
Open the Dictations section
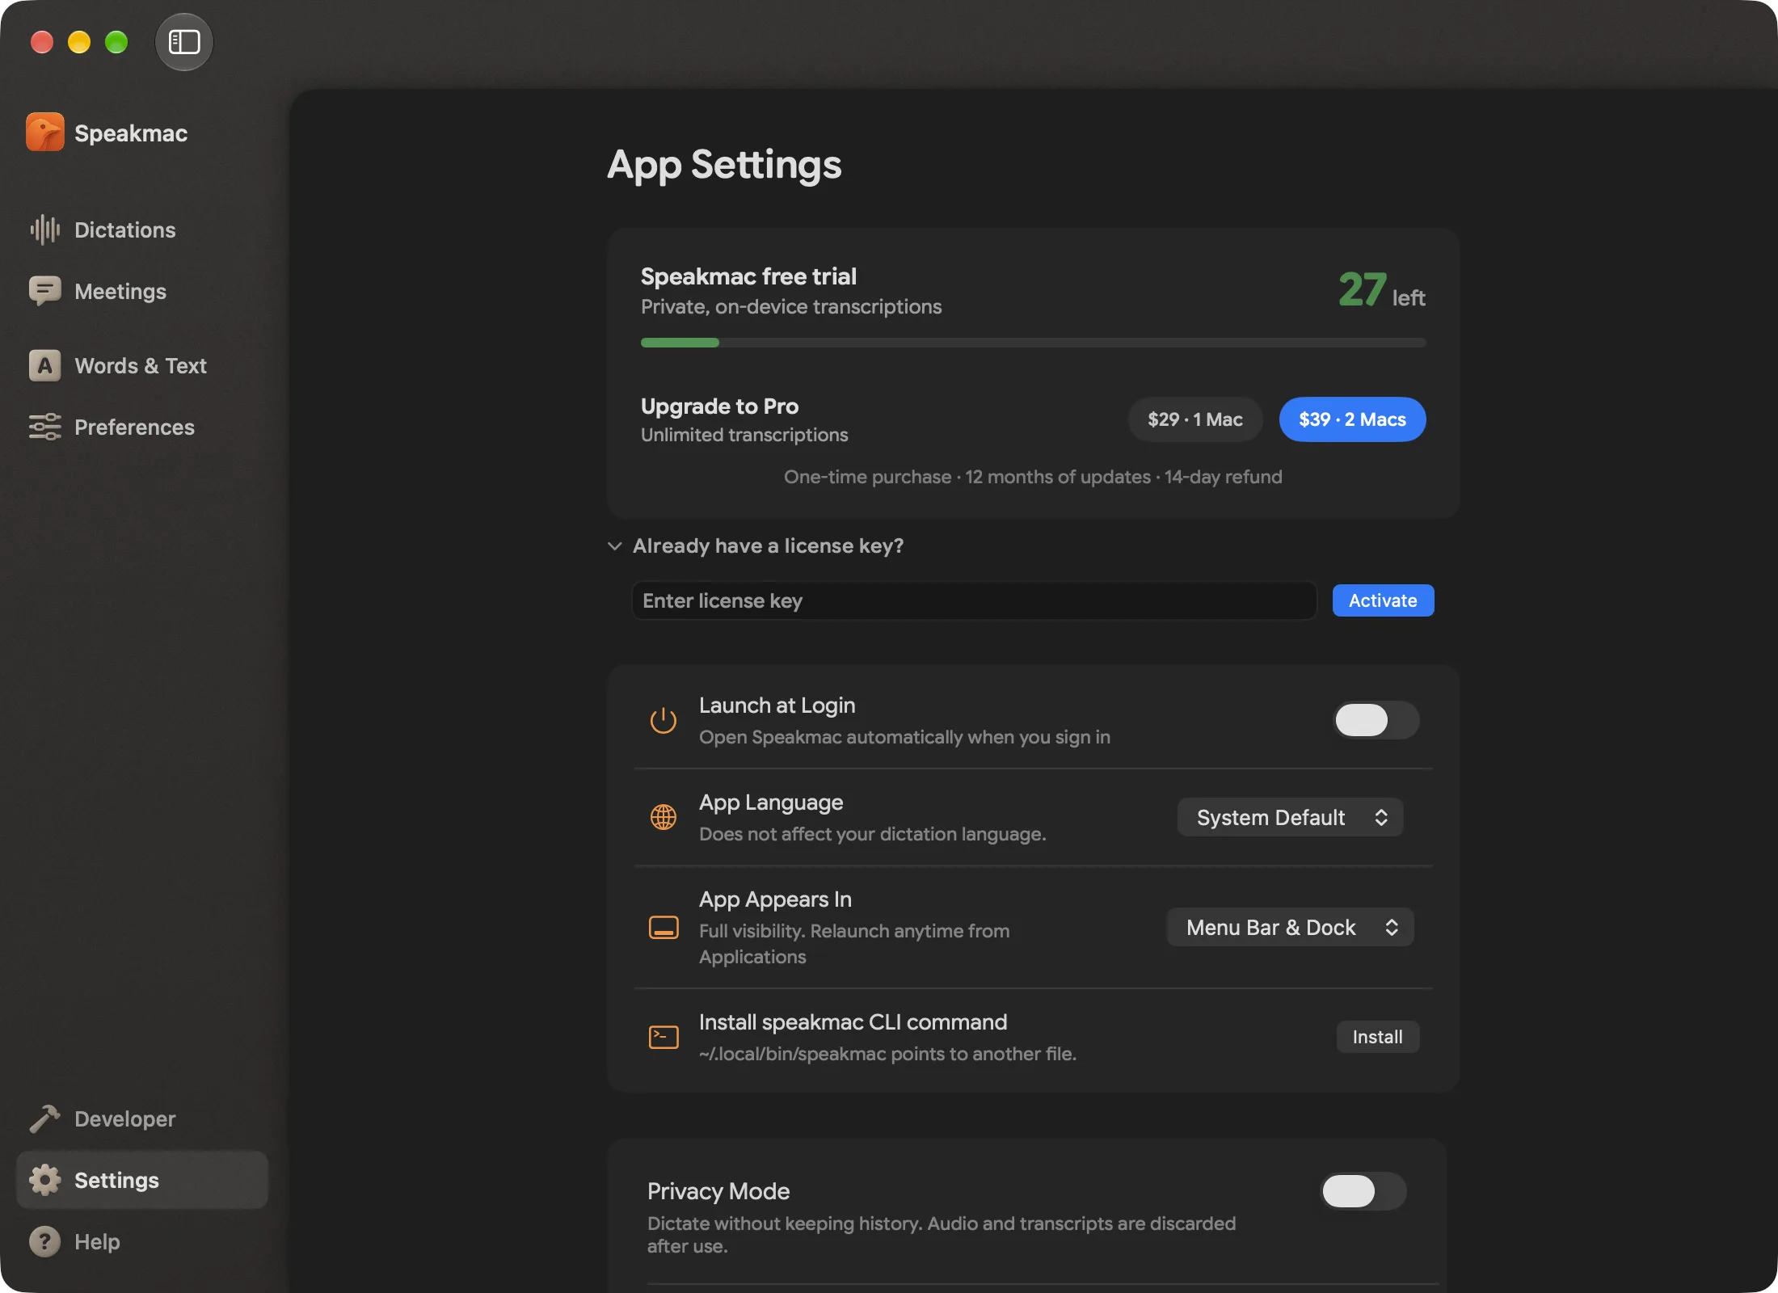[142, 230]
